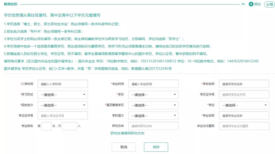Select the 入学时间 input field
The width and height of the screenshot is (275, 154).
click(x=63, y=84)
